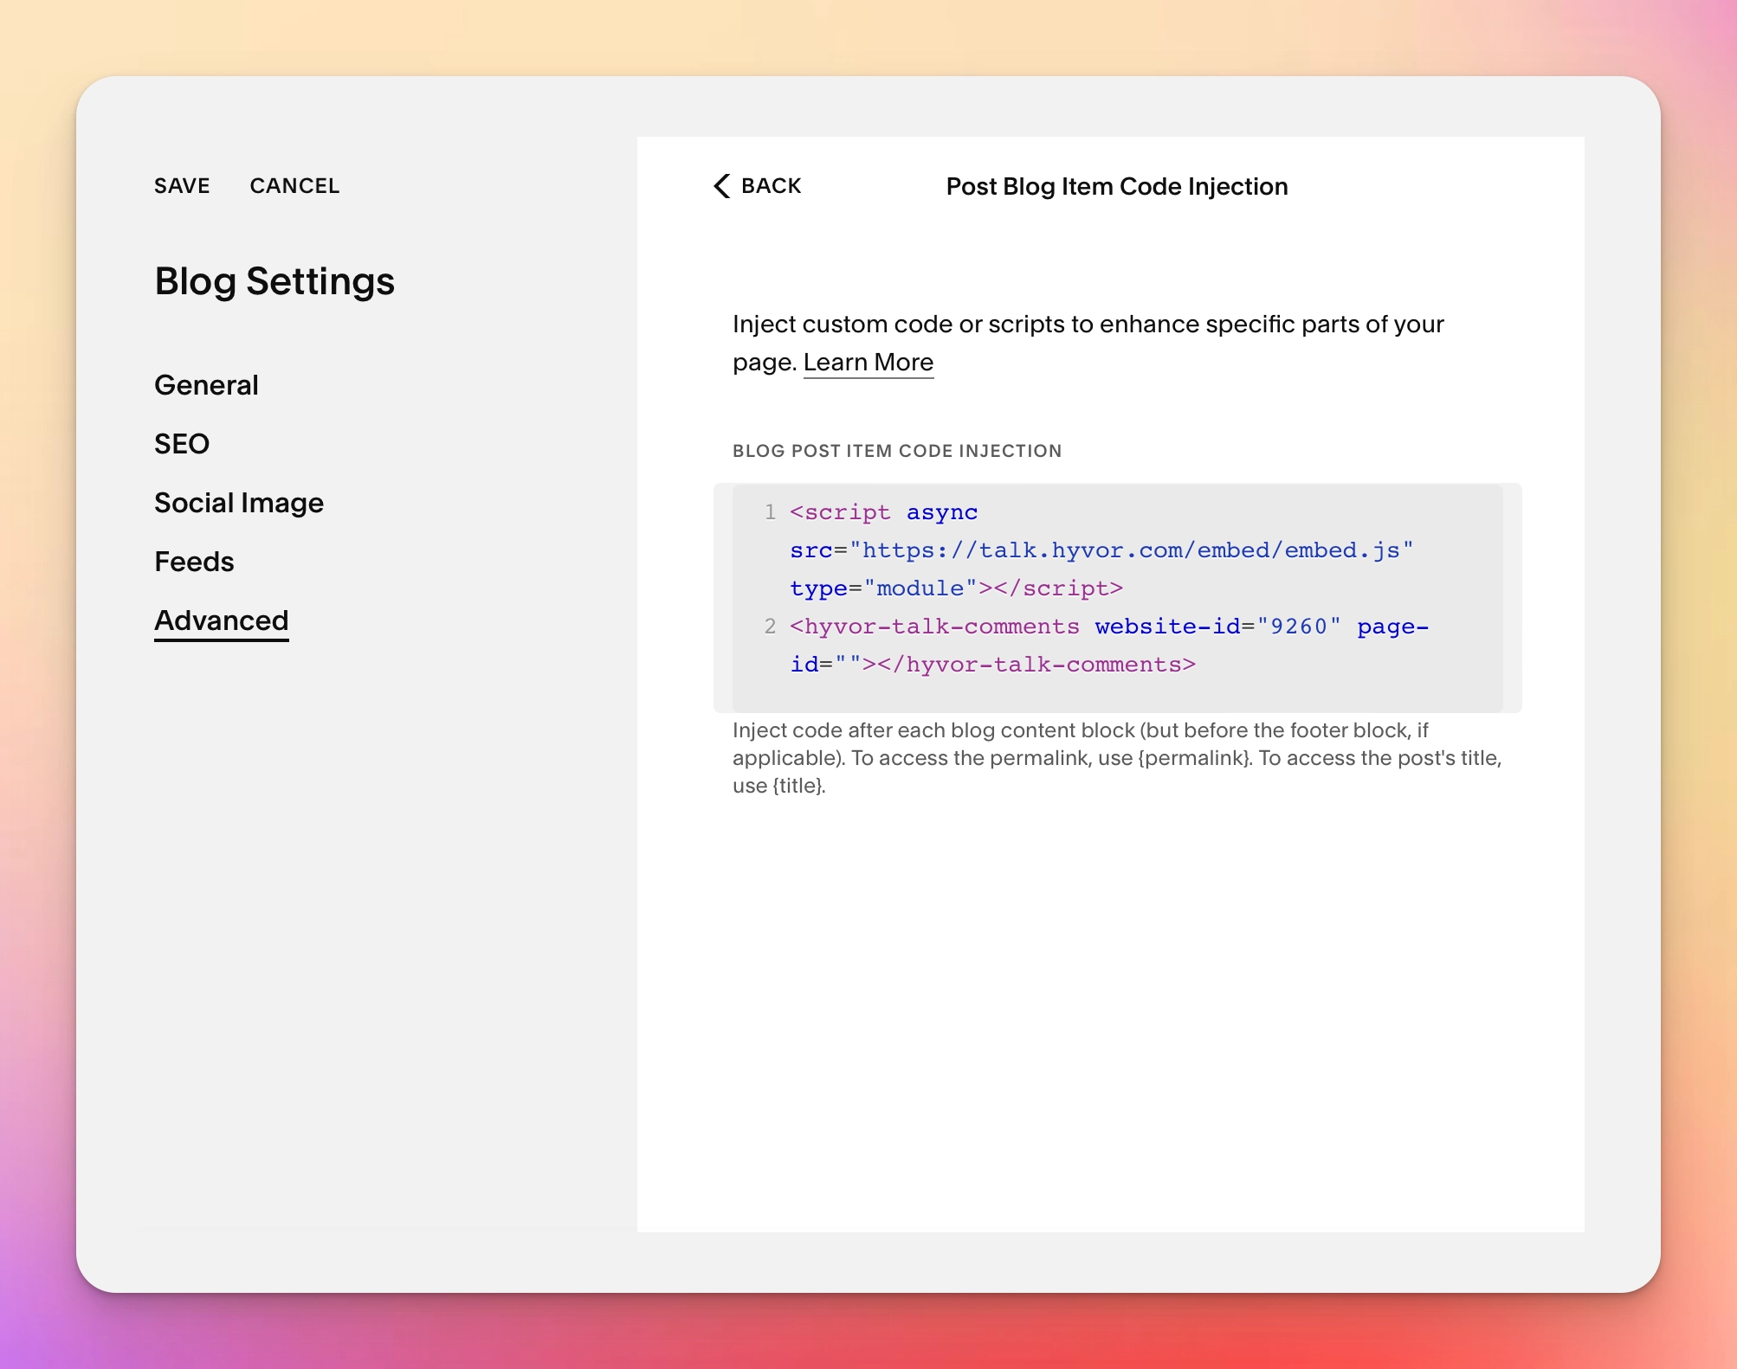Click the Inject custom code intro text
Image resolution: width=1737 pixels, height=1369 pixels.
1088,343
